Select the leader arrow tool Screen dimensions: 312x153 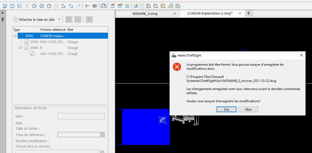(x=78, y=6)
